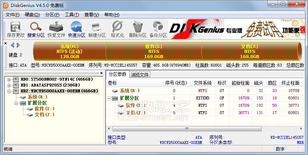Image resolution: width=308 pixels, height=155 pixels.
Task: Click the 新建分区 (New Partition) icon
Action: [x=97, y=29]
